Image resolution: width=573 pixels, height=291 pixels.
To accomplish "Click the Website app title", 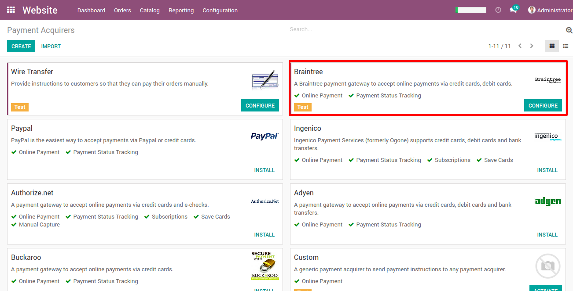I will [x=40, y=10].
